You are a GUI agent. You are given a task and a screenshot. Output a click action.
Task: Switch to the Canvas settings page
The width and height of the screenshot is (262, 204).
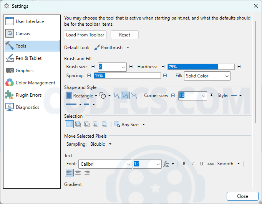point(32,33)
